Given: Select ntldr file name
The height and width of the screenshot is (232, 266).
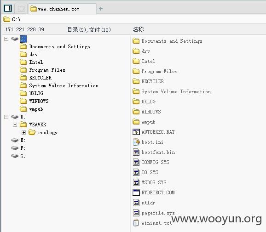Looking at the screenshot, I should pos(148,203).
